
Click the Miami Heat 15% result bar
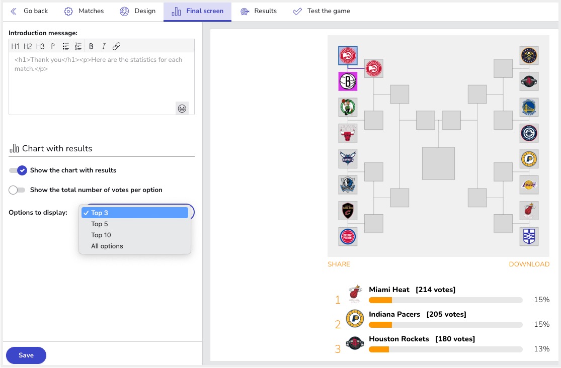coord(445,300)
